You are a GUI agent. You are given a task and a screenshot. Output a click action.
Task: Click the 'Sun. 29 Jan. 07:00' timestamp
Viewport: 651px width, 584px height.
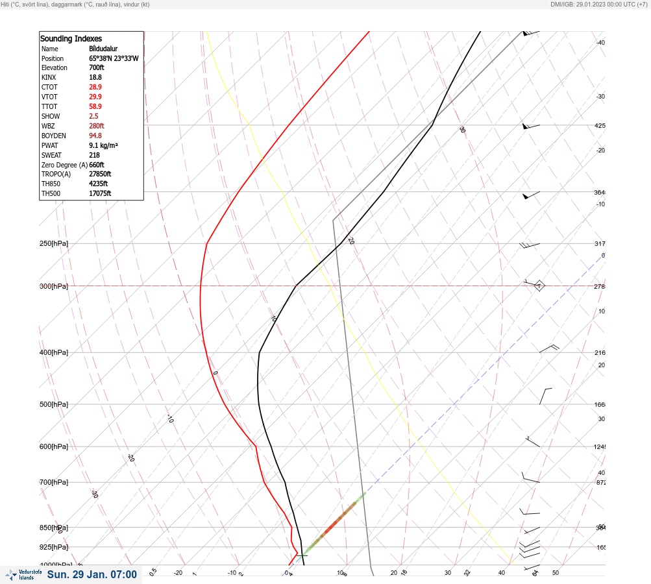point(92,574)
